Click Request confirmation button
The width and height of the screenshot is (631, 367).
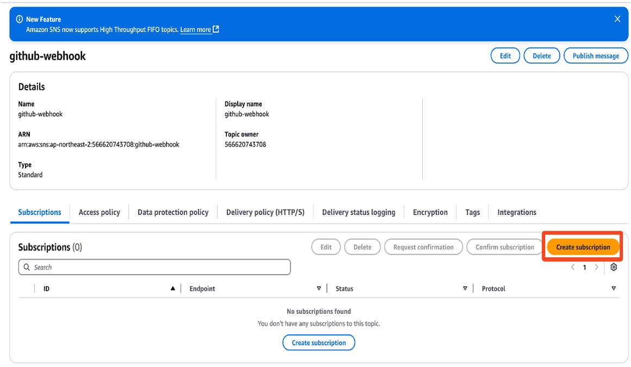click(x=423, y=247)
